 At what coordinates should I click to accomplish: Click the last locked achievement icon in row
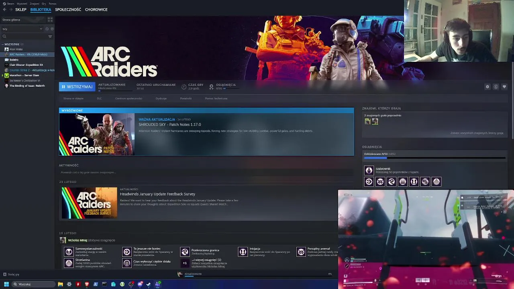[x=436, y=182]
